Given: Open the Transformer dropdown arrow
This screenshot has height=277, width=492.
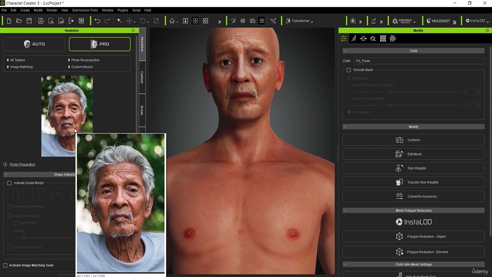Looking at the screenshot, I should pyautogui.click(x=312, y=22).
